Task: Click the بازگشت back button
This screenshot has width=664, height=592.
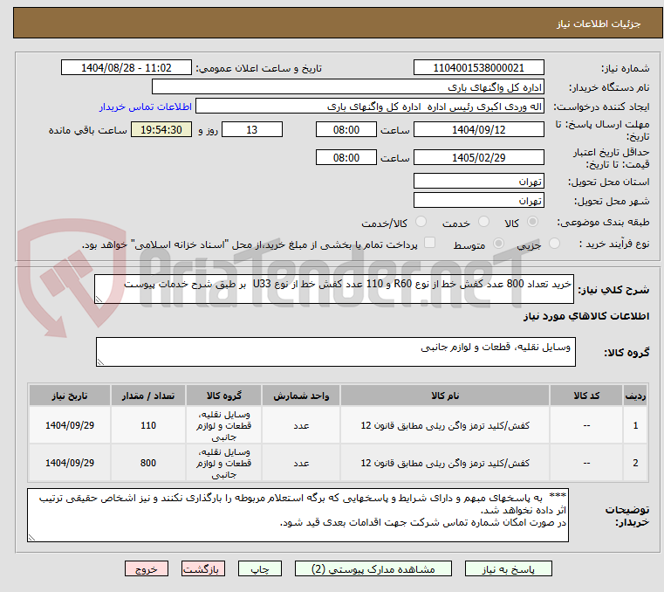Action: [202, 568]
